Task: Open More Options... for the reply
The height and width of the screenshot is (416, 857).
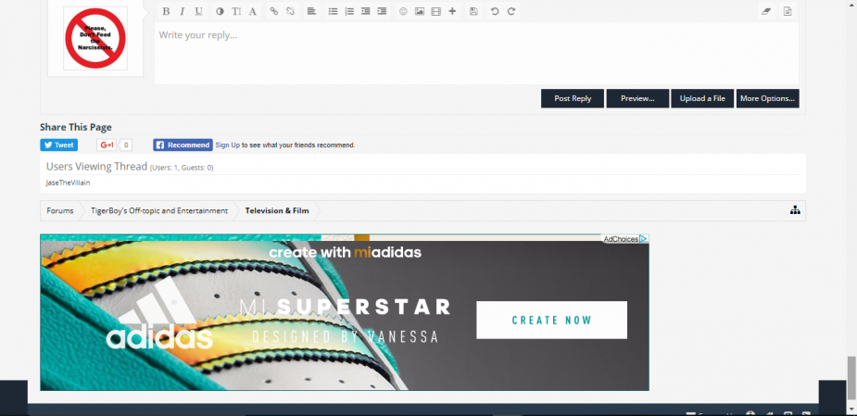Action: coord(767,98)
